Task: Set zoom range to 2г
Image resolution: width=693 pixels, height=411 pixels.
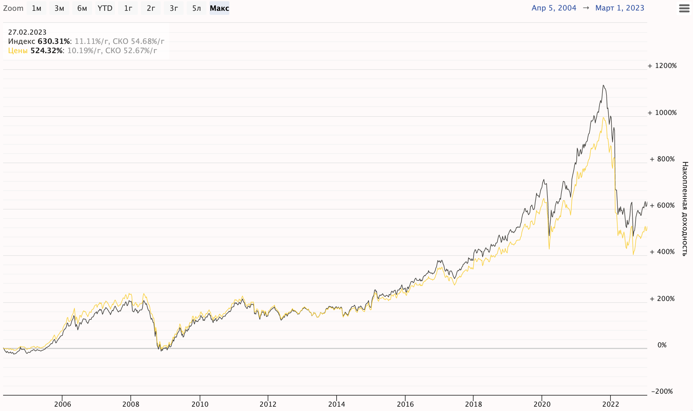Action: 151,8
